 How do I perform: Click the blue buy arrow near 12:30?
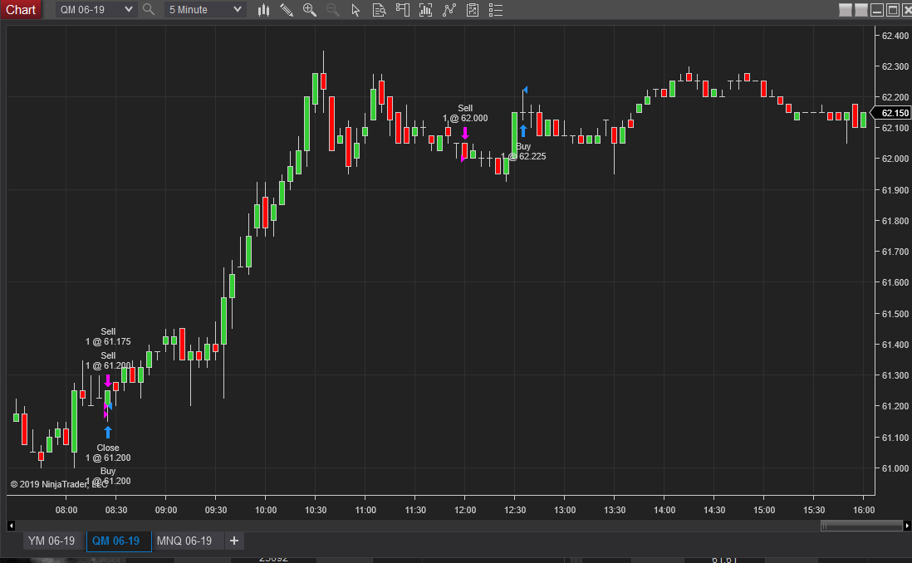click(523, 131)
